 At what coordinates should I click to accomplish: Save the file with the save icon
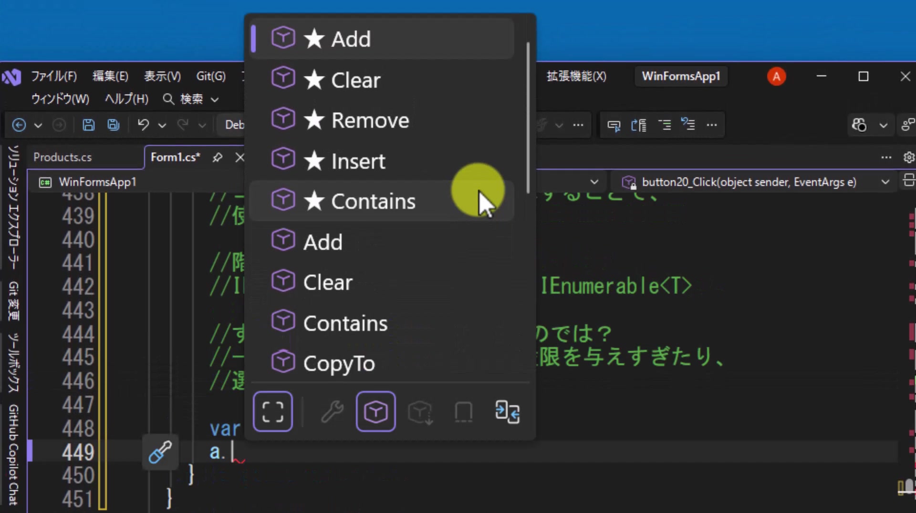(x=88, y=125)
